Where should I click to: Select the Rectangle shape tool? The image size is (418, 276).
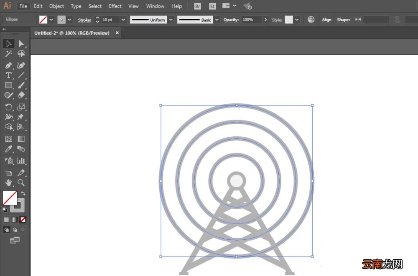(x=8, y=85)
